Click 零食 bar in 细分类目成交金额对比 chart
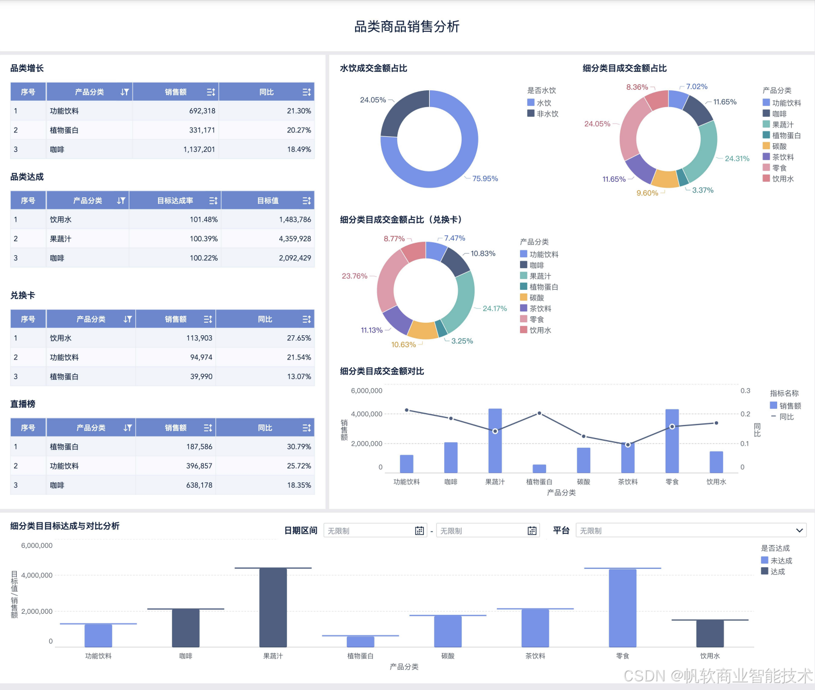 [672, 441]
